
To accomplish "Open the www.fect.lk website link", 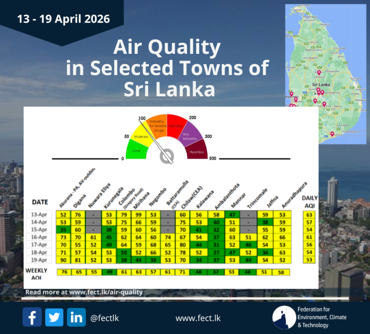I will [192, 318].
